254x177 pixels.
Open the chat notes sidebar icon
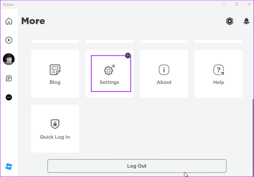(9, 79)
